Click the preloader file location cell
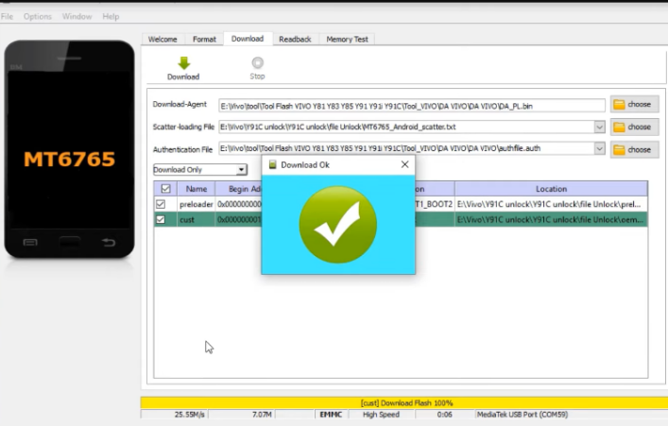This screenshot has height=426, width=668. 551,204
